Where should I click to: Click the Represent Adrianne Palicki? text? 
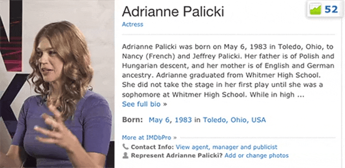coord(177,156)
